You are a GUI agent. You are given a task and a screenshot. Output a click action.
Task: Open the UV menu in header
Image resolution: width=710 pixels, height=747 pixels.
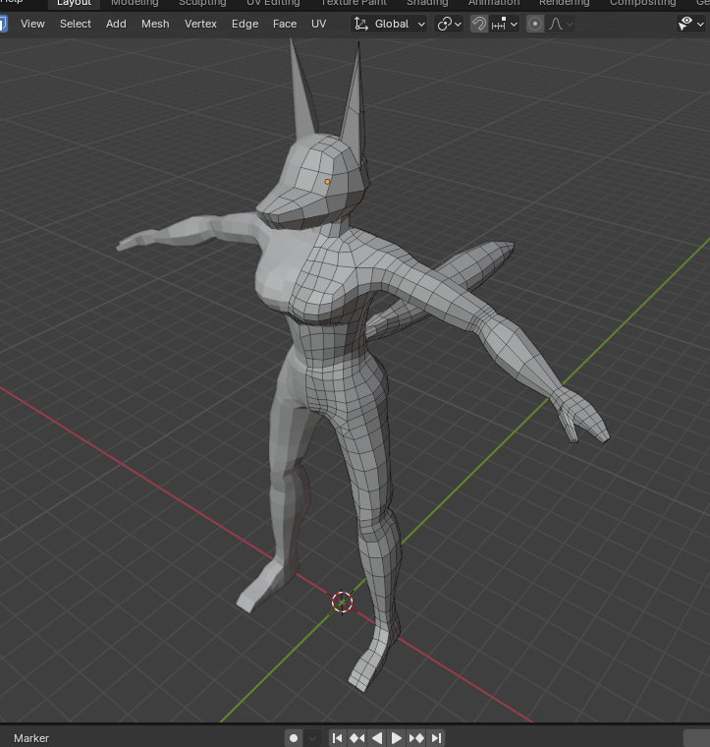click(318, 24)
